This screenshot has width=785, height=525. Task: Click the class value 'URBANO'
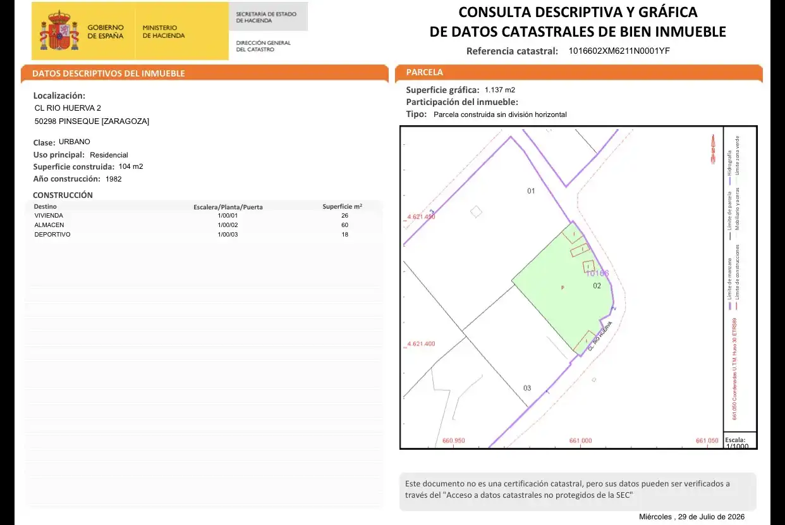75,142
